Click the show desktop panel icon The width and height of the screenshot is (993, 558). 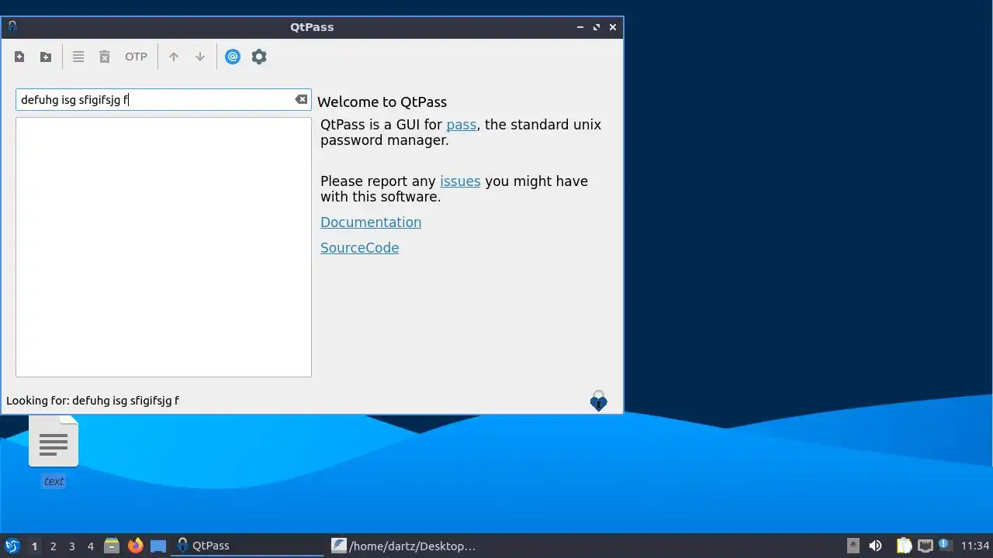pyautogui.click(x=158, y=546)
